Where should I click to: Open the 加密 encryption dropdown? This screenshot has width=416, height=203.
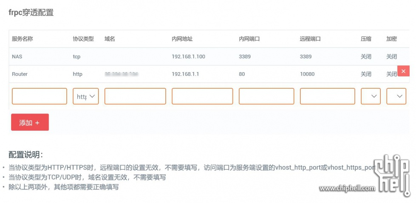396,96
